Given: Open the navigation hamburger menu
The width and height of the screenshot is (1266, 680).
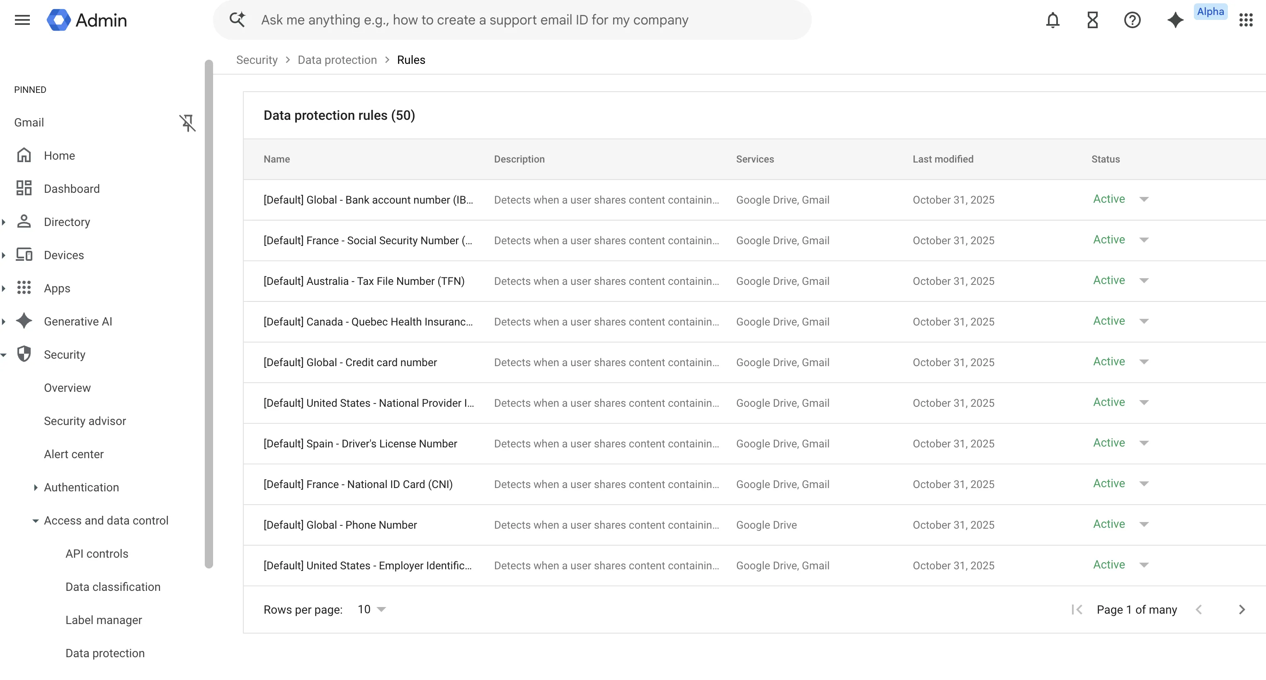Looking at the screenshot, I should pos(22,19).
